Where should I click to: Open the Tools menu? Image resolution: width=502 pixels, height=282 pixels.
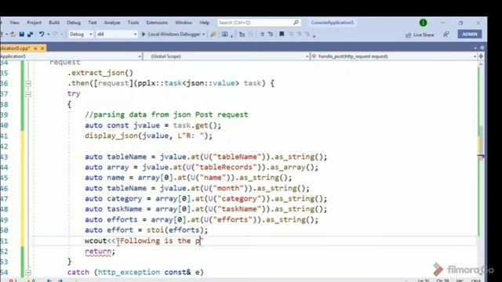[133, 23]
